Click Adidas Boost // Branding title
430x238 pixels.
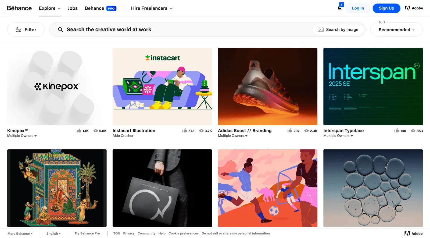245,131
